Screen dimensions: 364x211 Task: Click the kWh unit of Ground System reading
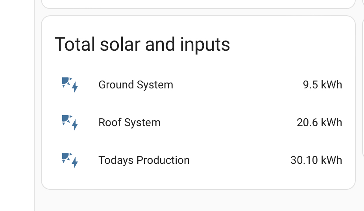(331, 84)
